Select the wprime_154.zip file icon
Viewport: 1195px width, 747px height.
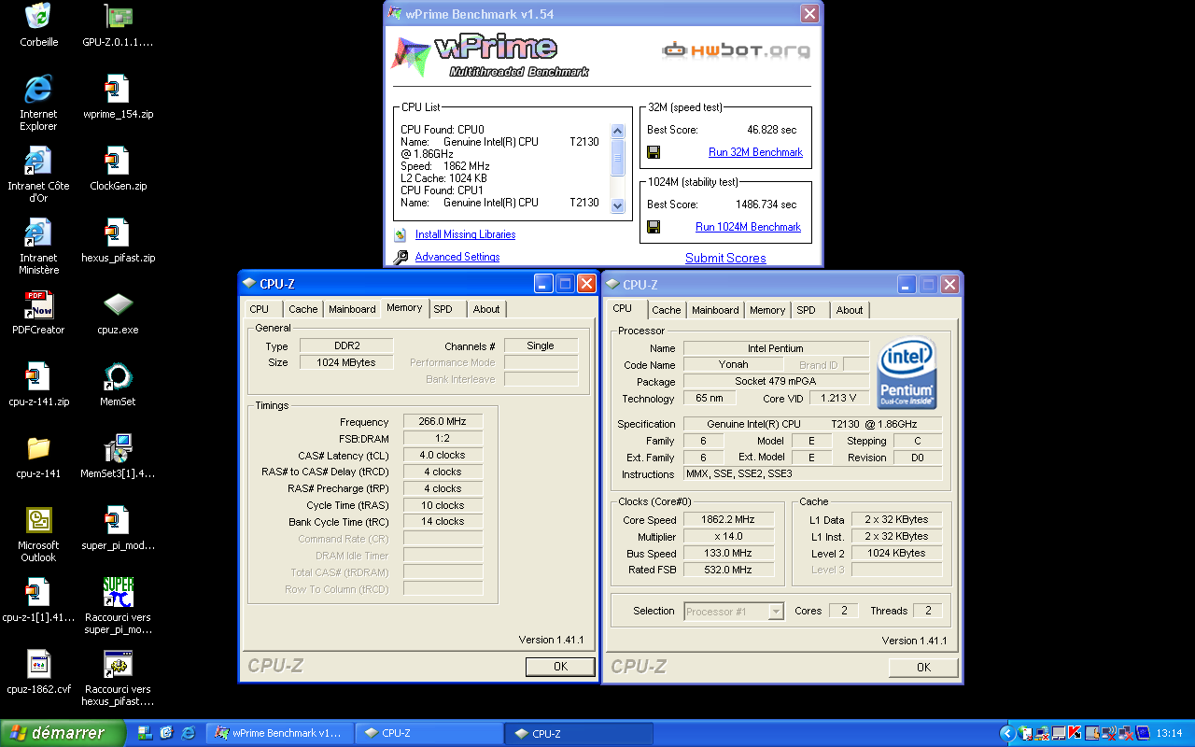[x=118, y=89]
